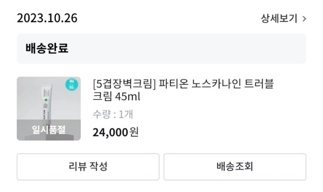
Task: Click the [5겹장벽크림] tag in title
Action: click(124, 83)
